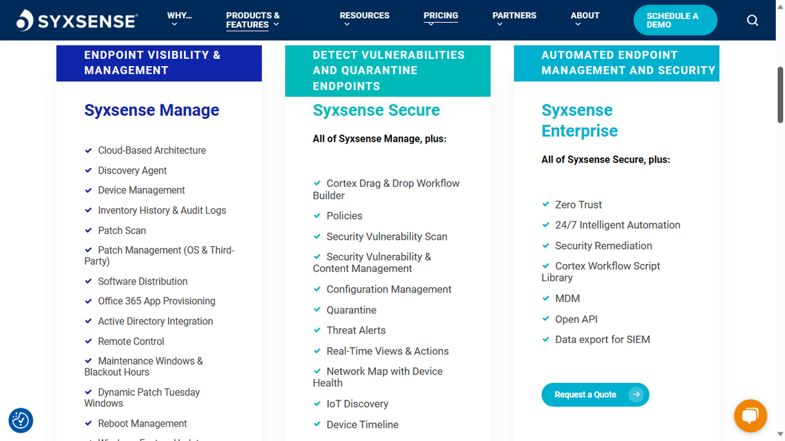
Task: Open the chat bubble widget
Action: click(x=750, y=416)
